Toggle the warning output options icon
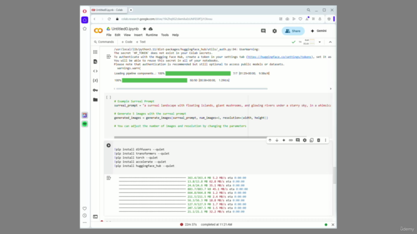Screen dimensions: 417x234 109,57
